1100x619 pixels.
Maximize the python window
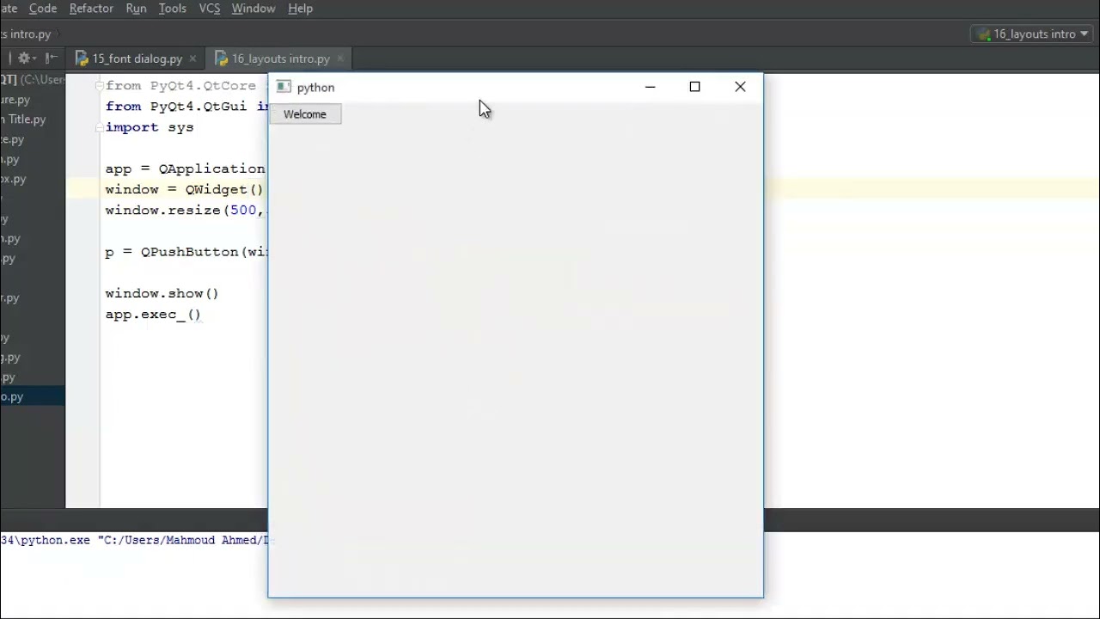point(694,87)
